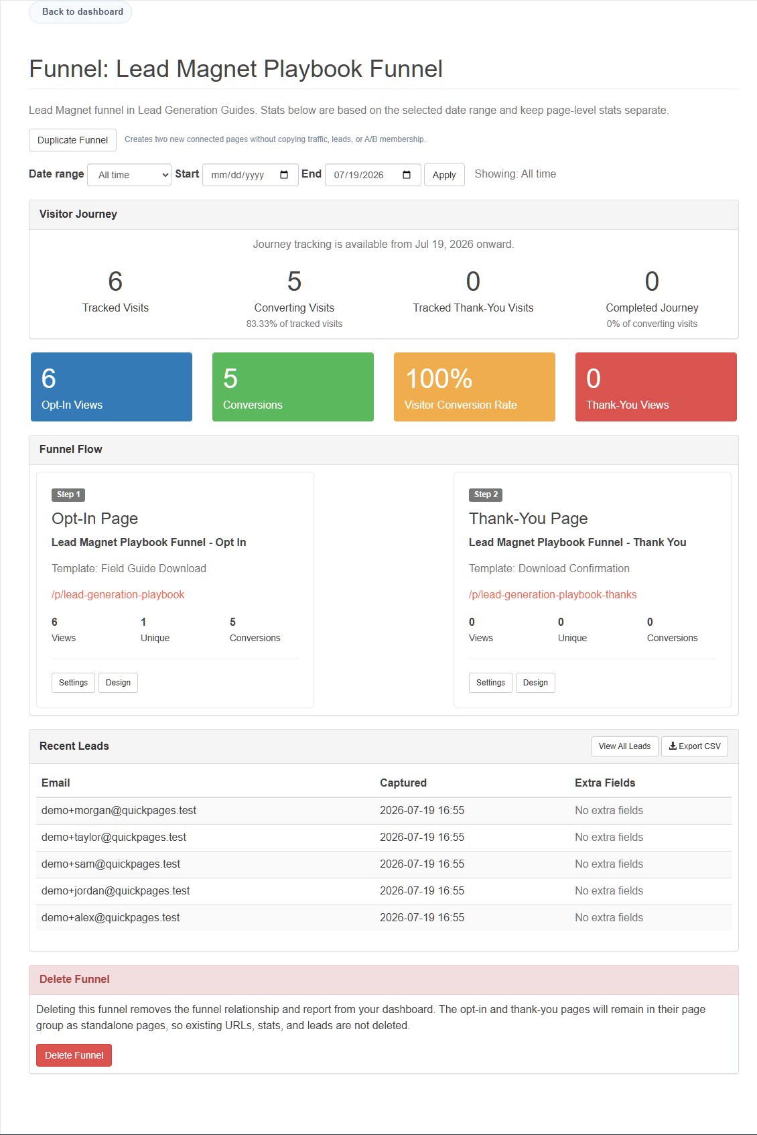Click the Captured column header
Screen dimensions: 757x1135
(x=403, y=783)
